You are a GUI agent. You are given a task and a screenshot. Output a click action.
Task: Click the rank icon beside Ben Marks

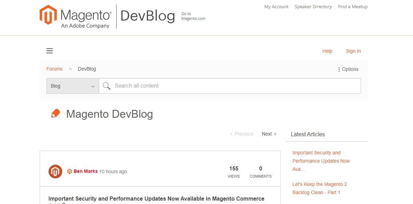pos(69,171)
